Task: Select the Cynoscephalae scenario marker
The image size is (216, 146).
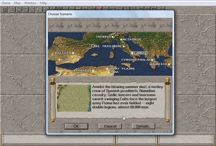Action: coord(137,60)
